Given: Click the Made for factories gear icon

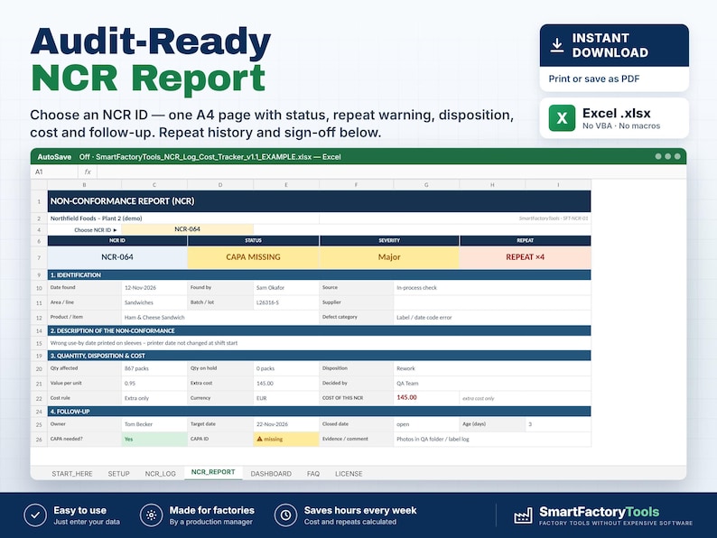Looking at the screenshot, I should click(152, 515).
